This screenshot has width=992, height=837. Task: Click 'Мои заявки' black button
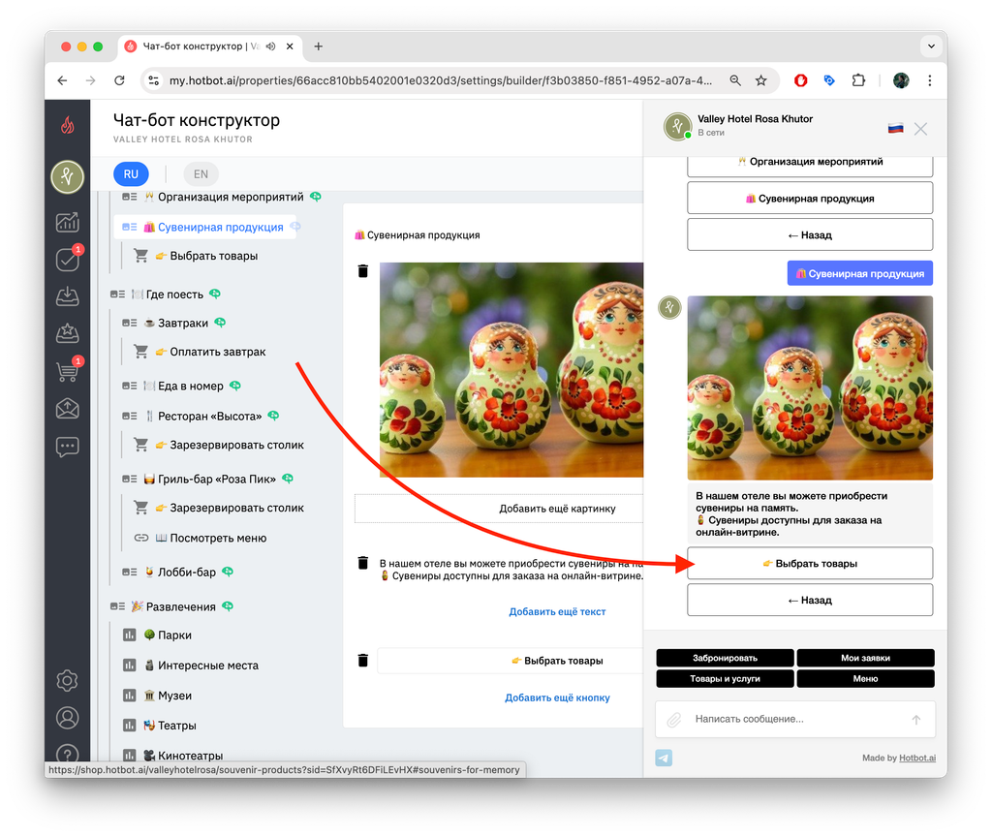[865, 658]
